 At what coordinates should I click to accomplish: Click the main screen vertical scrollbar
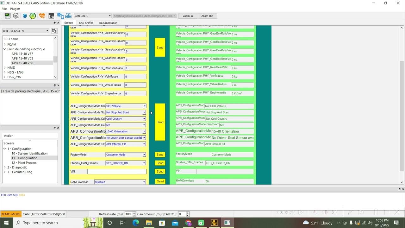402,104
